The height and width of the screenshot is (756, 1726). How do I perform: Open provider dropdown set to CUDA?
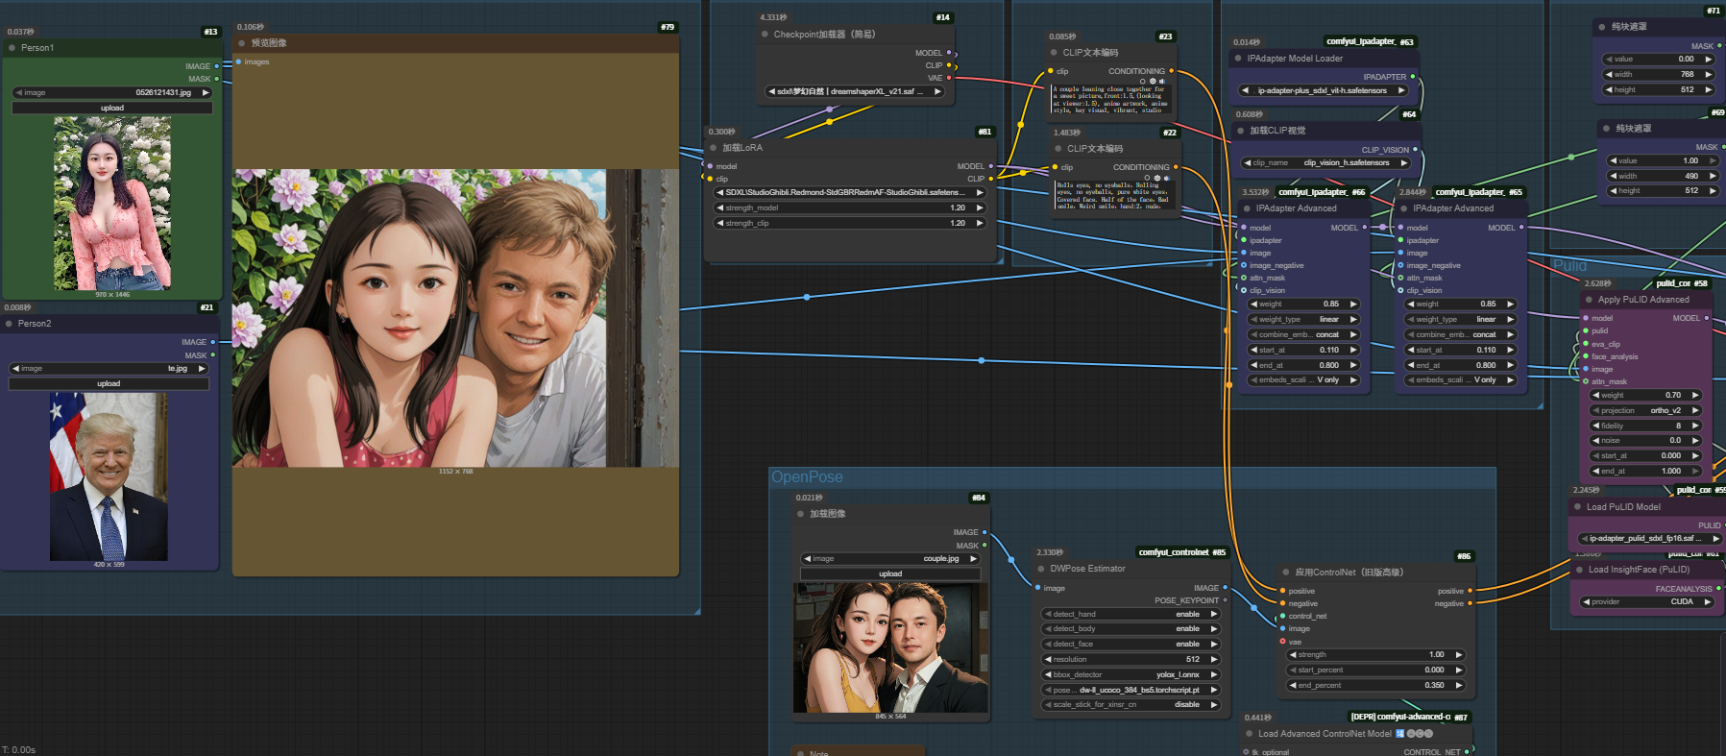click(x=1646, y=602)
